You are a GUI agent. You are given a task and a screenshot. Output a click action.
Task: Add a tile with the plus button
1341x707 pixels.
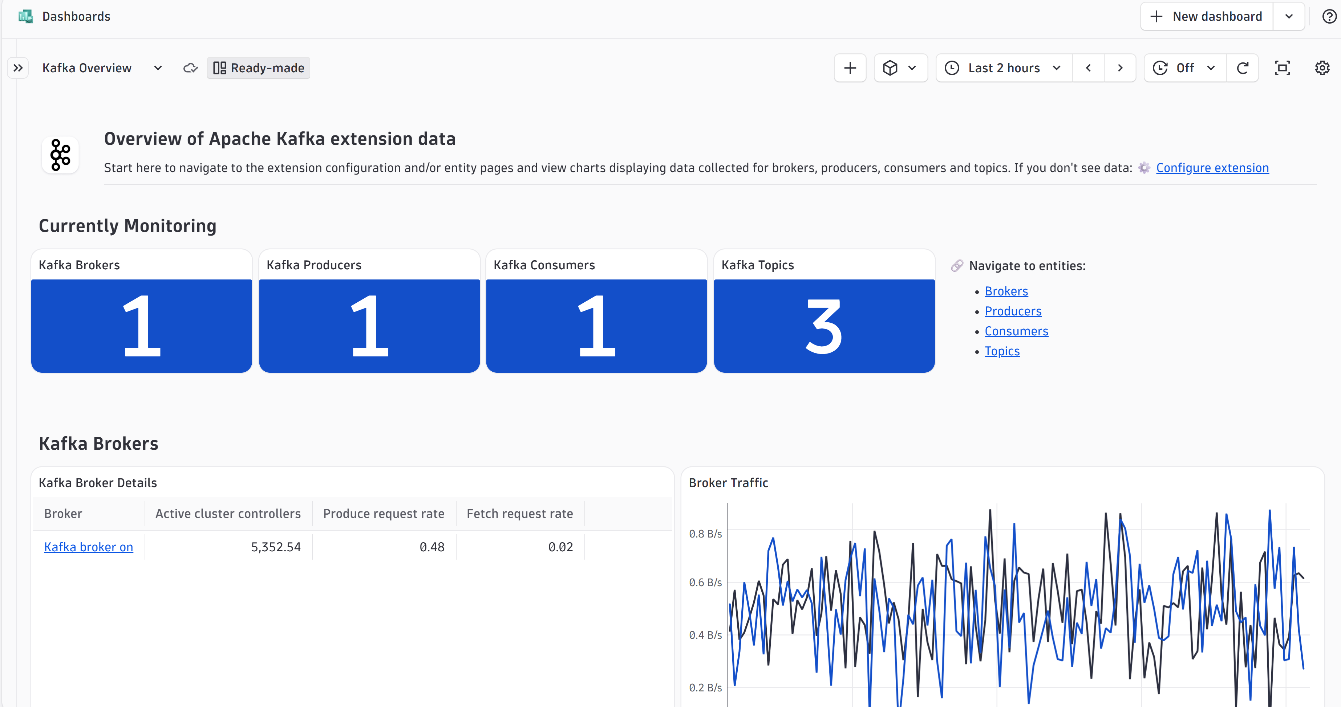[x=850, y=68]
